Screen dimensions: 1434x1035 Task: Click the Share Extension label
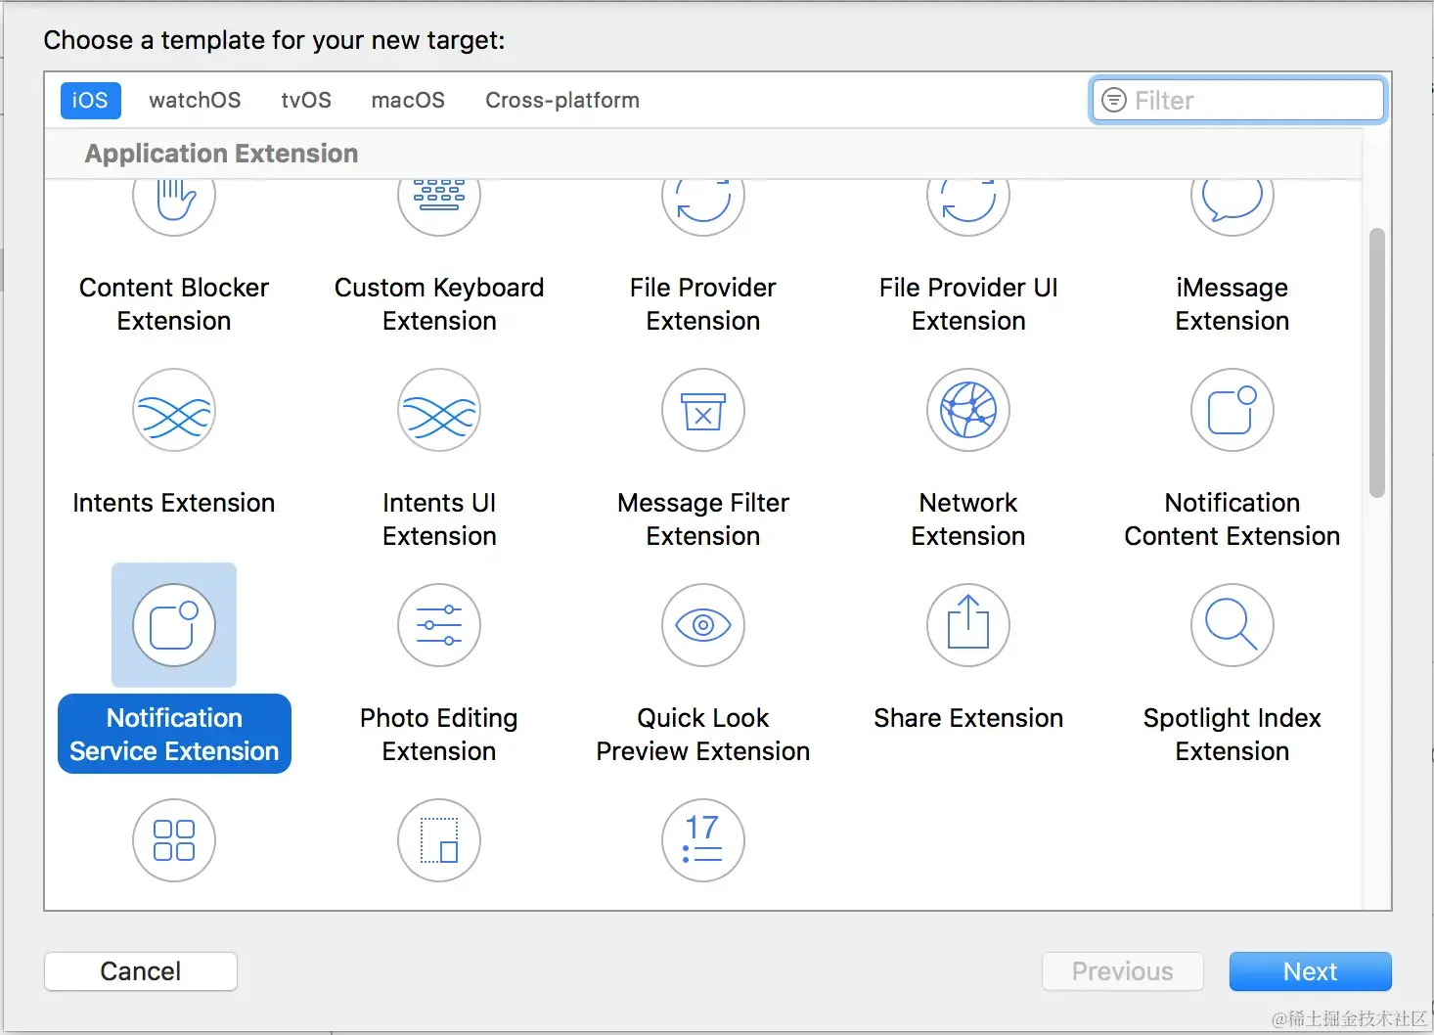pyautogui.click(x=968, y=718)
